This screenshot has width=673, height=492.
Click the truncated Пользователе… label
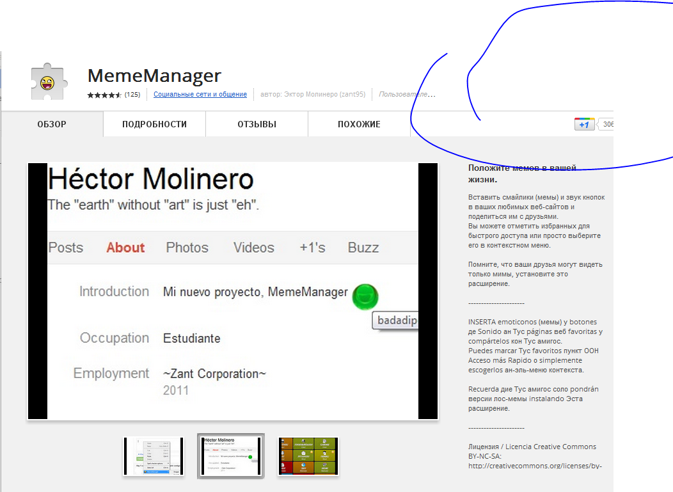click(407, 95)
